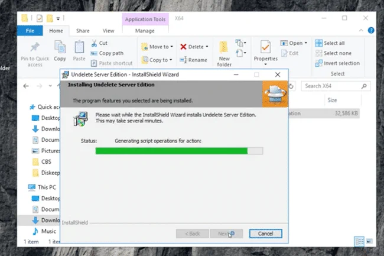The image size is (384, 256).
Task: Click the quick access Properties checkmark icon
Action: (40, 18)
